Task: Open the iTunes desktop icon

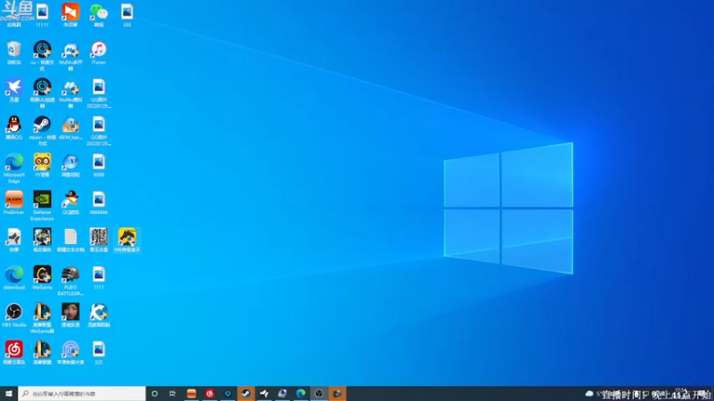Action: (x=99, y=49)
